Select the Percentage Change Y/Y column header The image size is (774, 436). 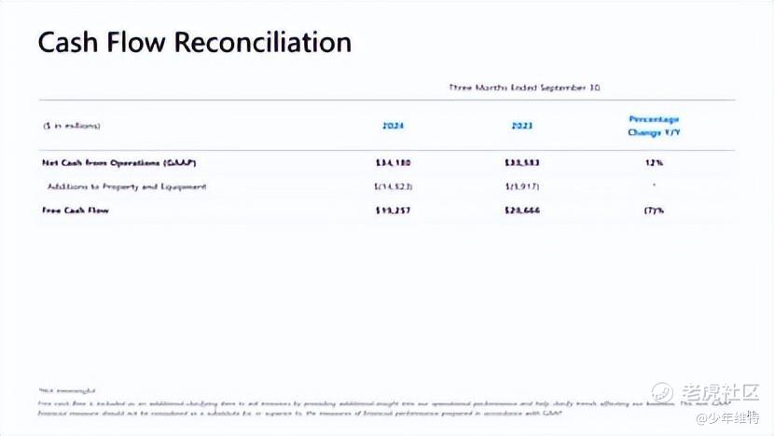point(654,126)
